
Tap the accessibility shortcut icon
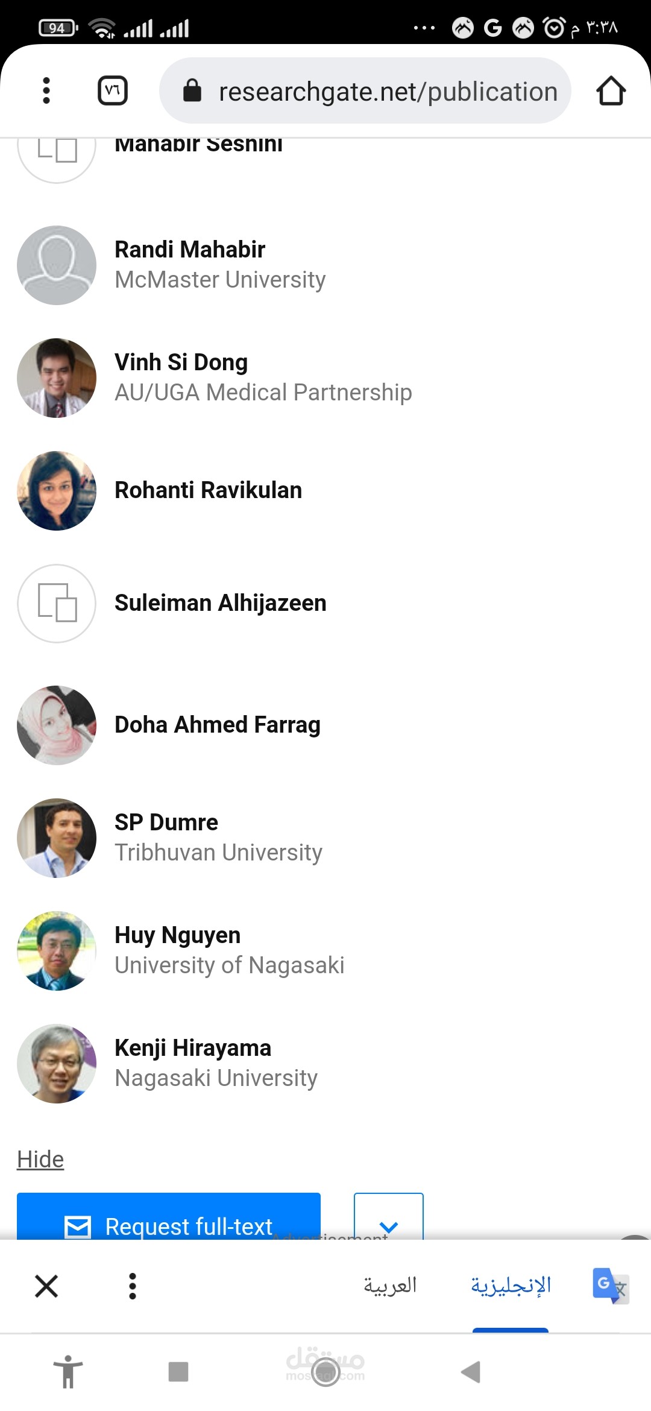(68, 1372)
